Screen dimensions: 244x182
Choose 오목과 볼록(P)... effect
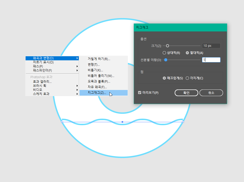click(x=104, y=81)
